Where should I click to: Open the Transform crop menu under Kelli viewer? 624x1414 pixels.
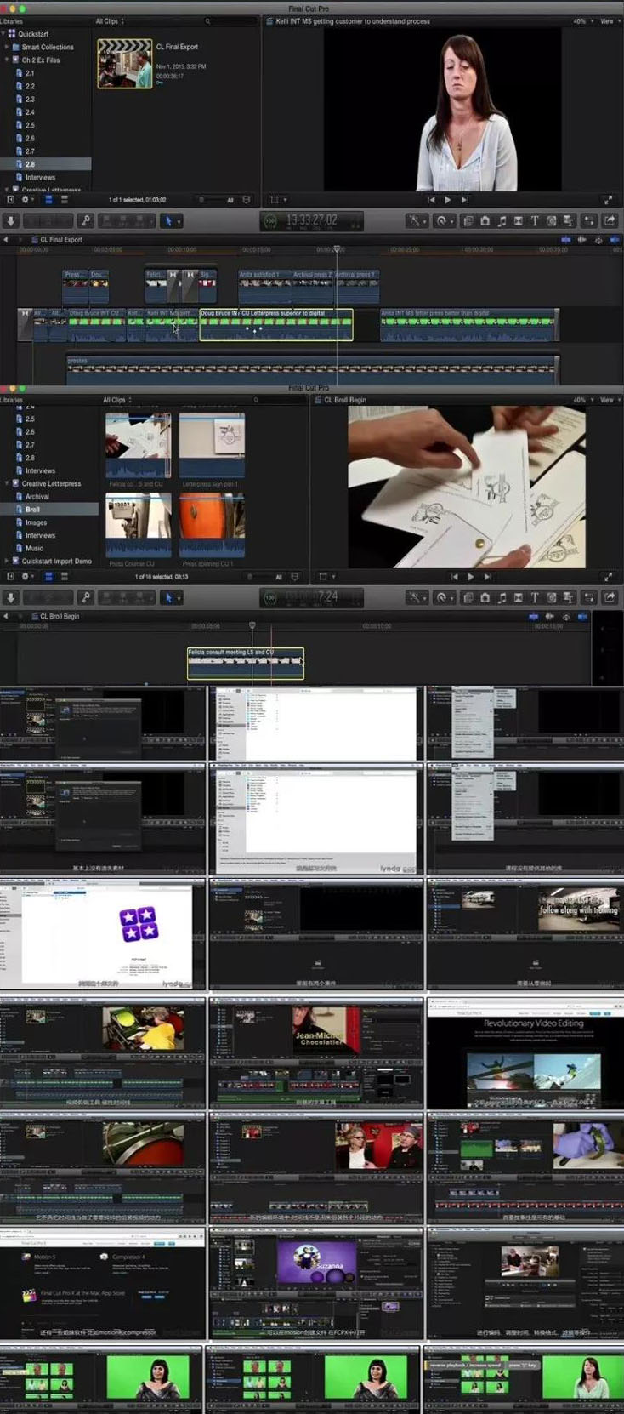pyautogui.click(x=277, y=200)
